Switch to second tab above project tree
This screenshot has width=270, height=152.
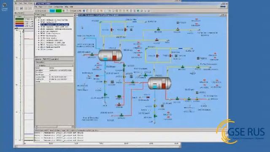coord(43,15)
